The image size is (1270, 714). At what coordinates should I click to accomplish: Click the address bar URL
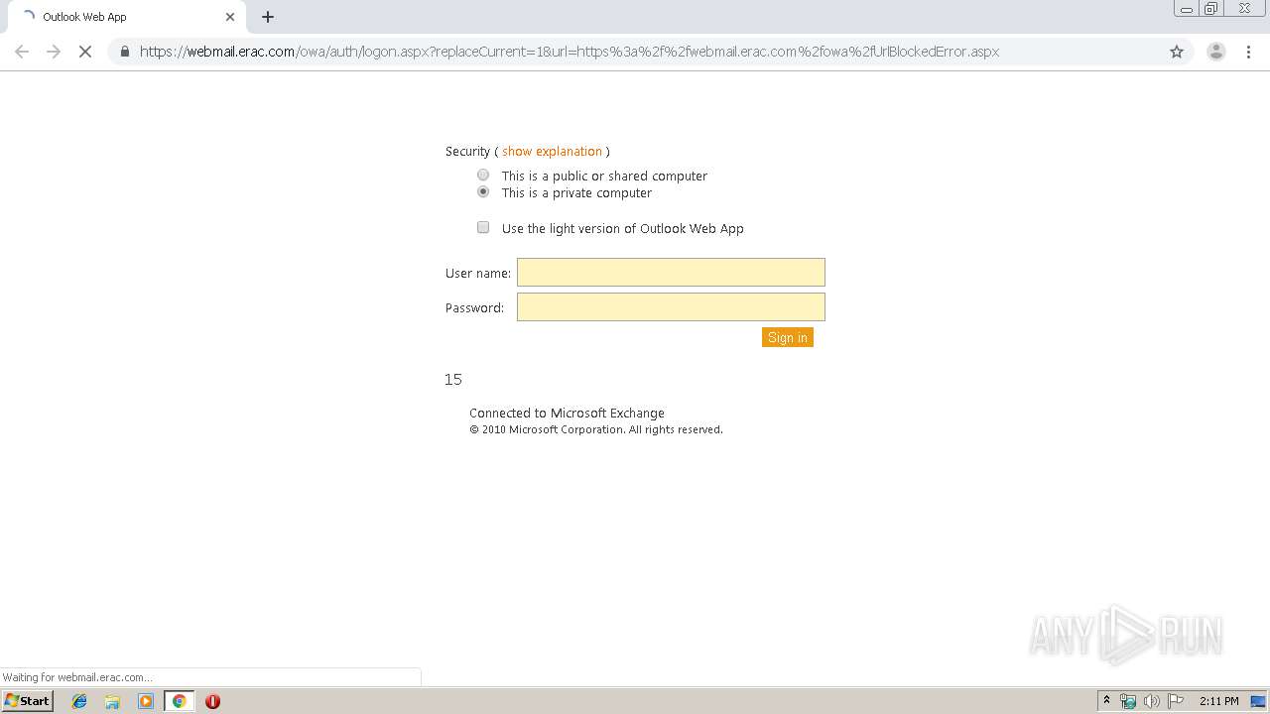coord(570,52)
